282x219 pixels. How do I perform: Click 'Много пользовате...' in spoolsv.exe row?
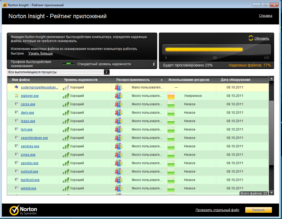point(147,163)
